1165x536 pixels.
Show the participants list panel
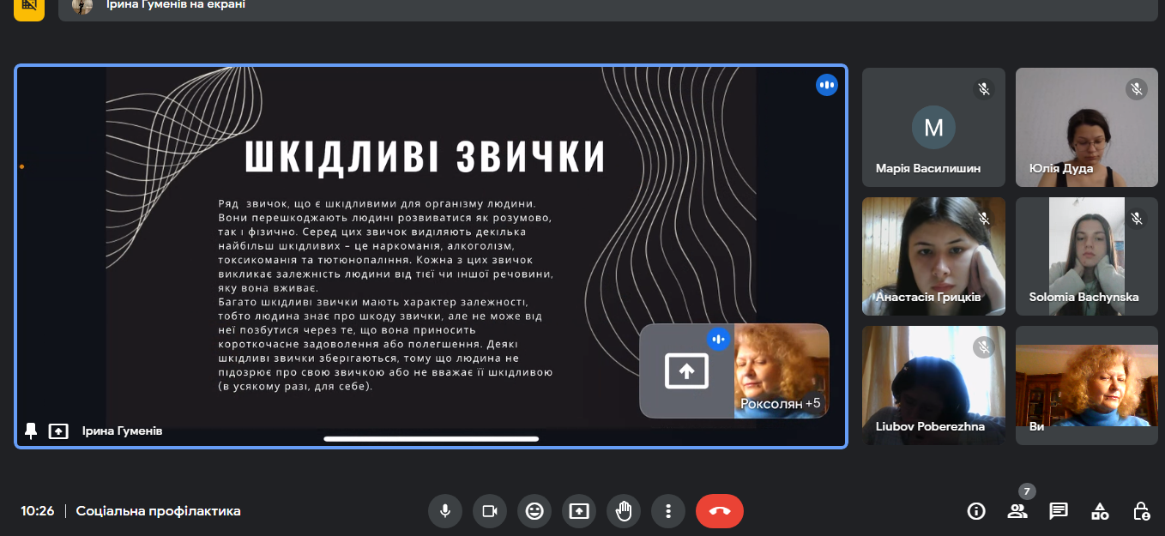pos(1017,511)
